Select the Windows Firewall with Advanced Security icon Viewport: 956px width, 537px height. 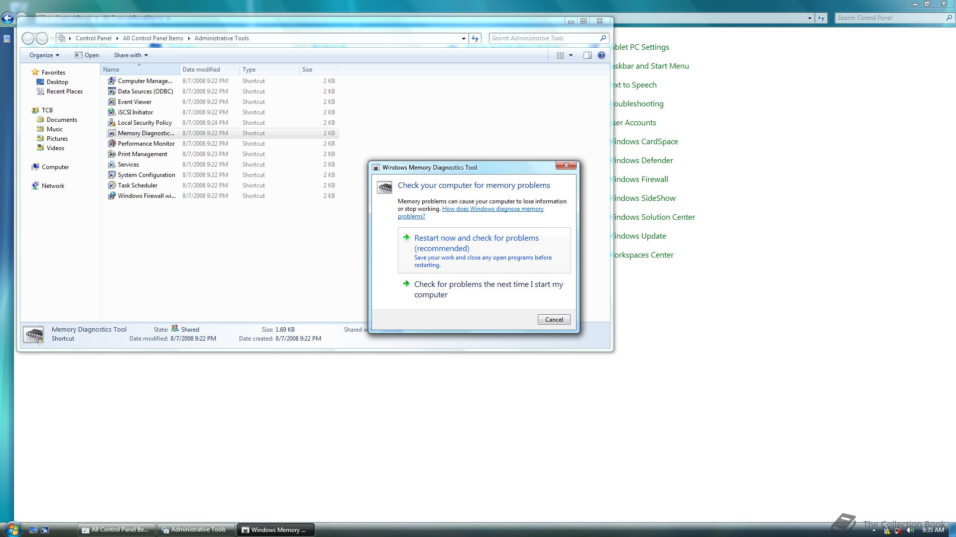pyautogui.click(x=112, y=195)
